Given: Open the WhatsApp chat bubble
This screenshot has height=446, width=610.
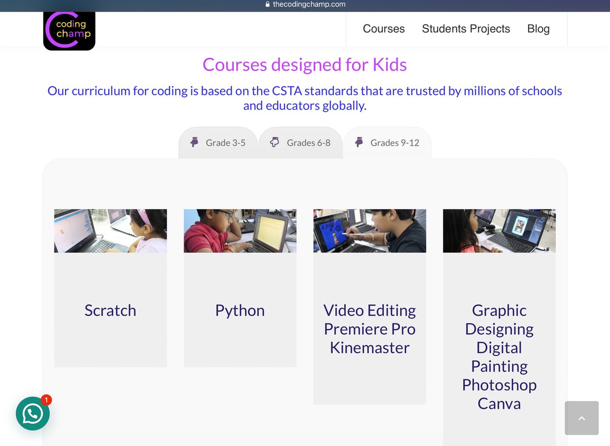Looking at the screenshot, I should tap(33, 414).
